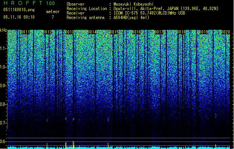
Task: Click the word meteor above the count
Action: pos(53,12)
